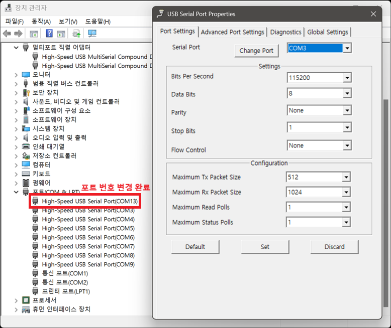This screenshot has height=328, width=391.
Task: Expand the 프로세서 category
Action: 16,300
